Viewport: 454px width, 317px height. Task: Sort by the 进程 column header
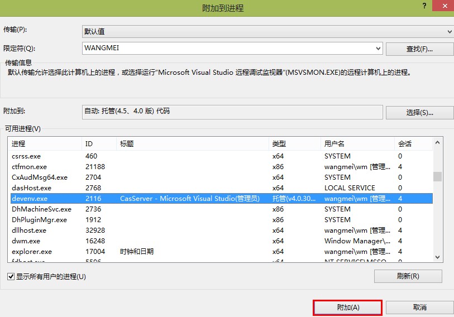[x=45, y=143]
